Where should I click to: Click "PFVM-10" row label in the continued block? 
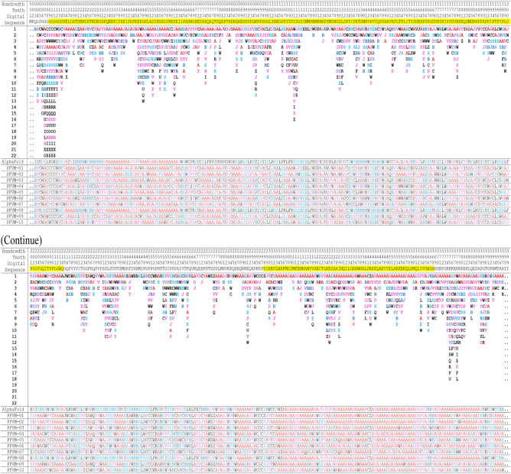pyautogui.click(x=15, y=469)
